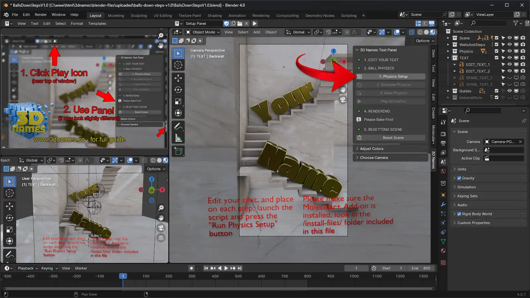Exclude Physics collection via checkbox
This screenshot has width=530, height=298.
pos(497,51)
